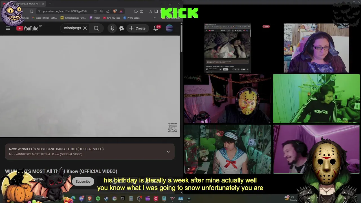The height and width of the screenshot is (203, 361).
Task: Close the WINNIPEG'S MOST browser tab
Action: [x=43, y=4]
